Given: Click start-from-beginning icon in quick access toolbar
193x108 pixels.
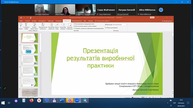Looking at the screenshot, I should [31, 18].
